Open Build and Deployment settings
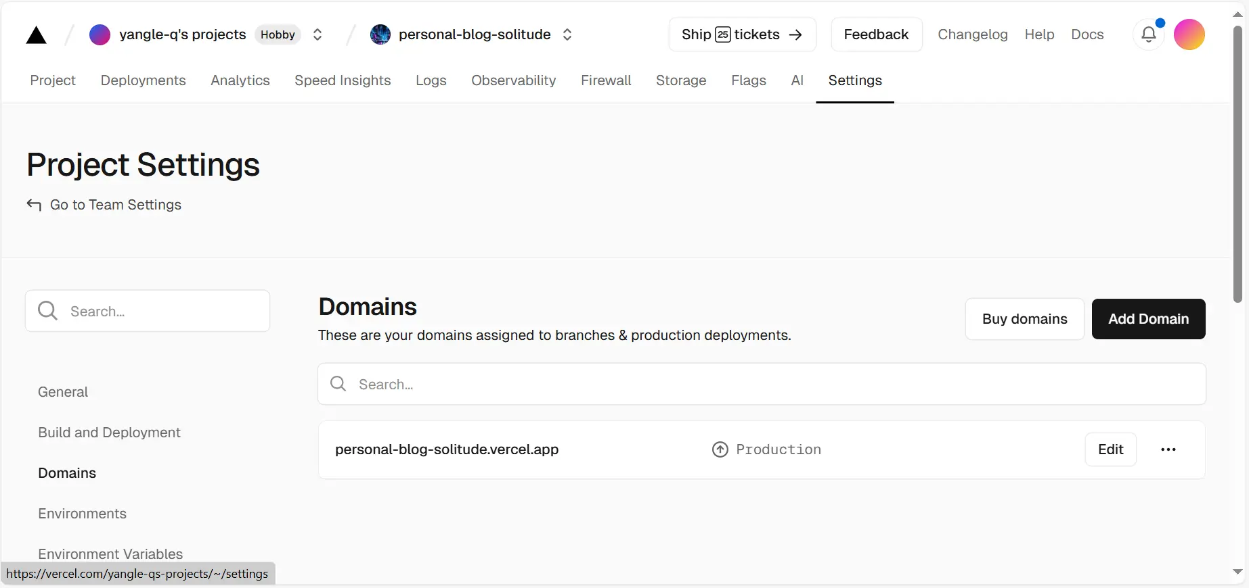 tap(109, 433)
